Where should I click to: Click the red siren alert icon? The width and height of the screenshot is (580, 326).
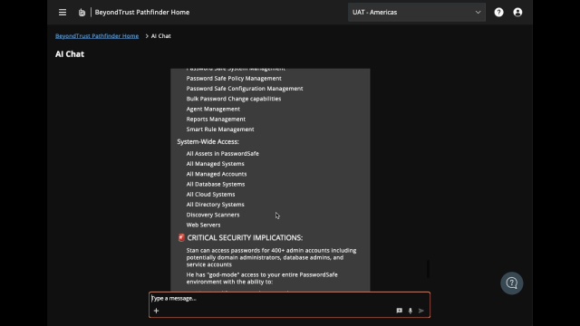click(x=181, y=237)
